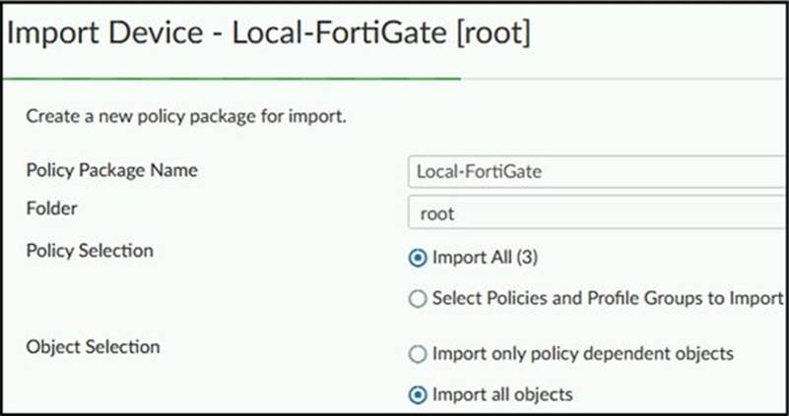
Task: Enable Import only policy dependent objects radio circle
Action: 418,354
